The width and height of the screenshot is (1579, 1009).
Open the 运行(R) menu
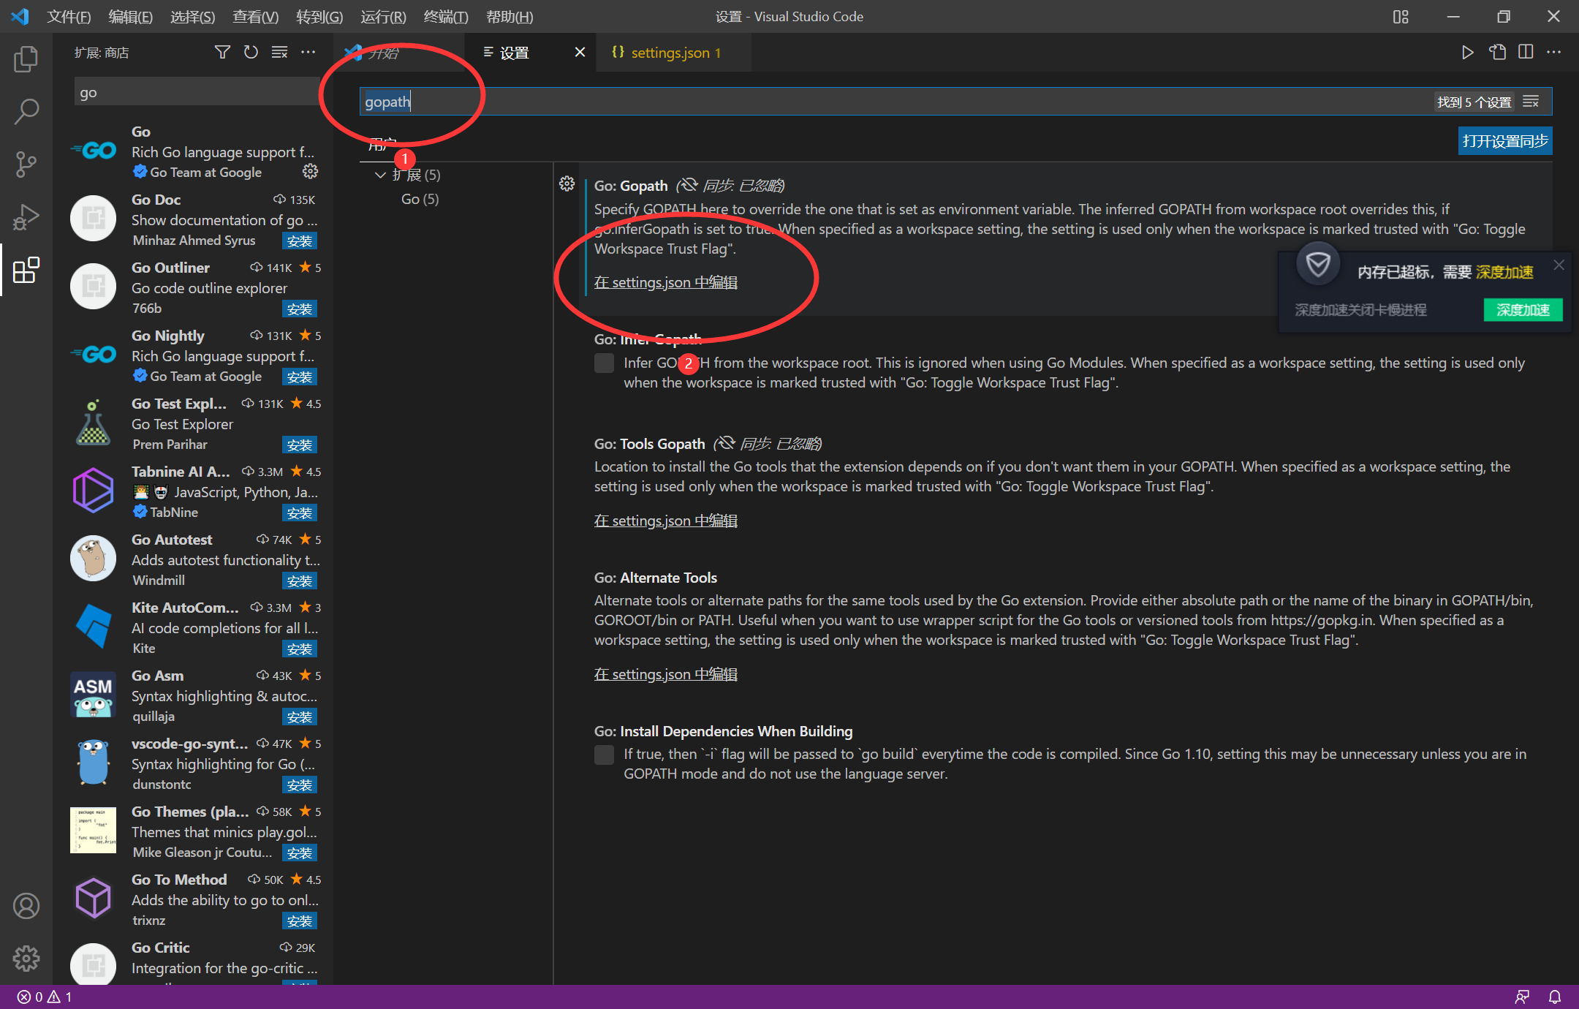pyautogui.click(x=383, y=17)
